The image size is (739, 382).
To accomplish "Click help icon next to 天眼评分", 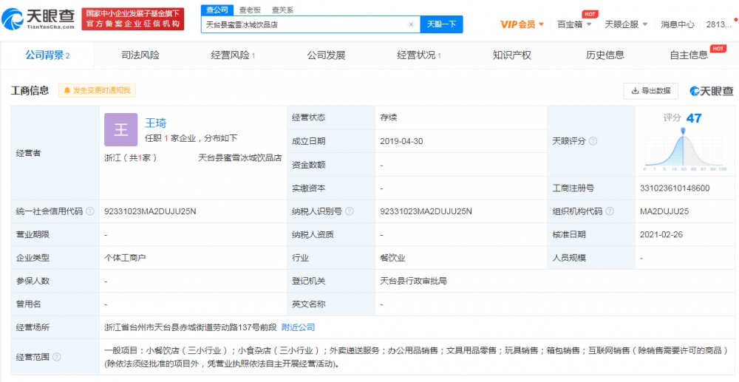I will point(593,141).
